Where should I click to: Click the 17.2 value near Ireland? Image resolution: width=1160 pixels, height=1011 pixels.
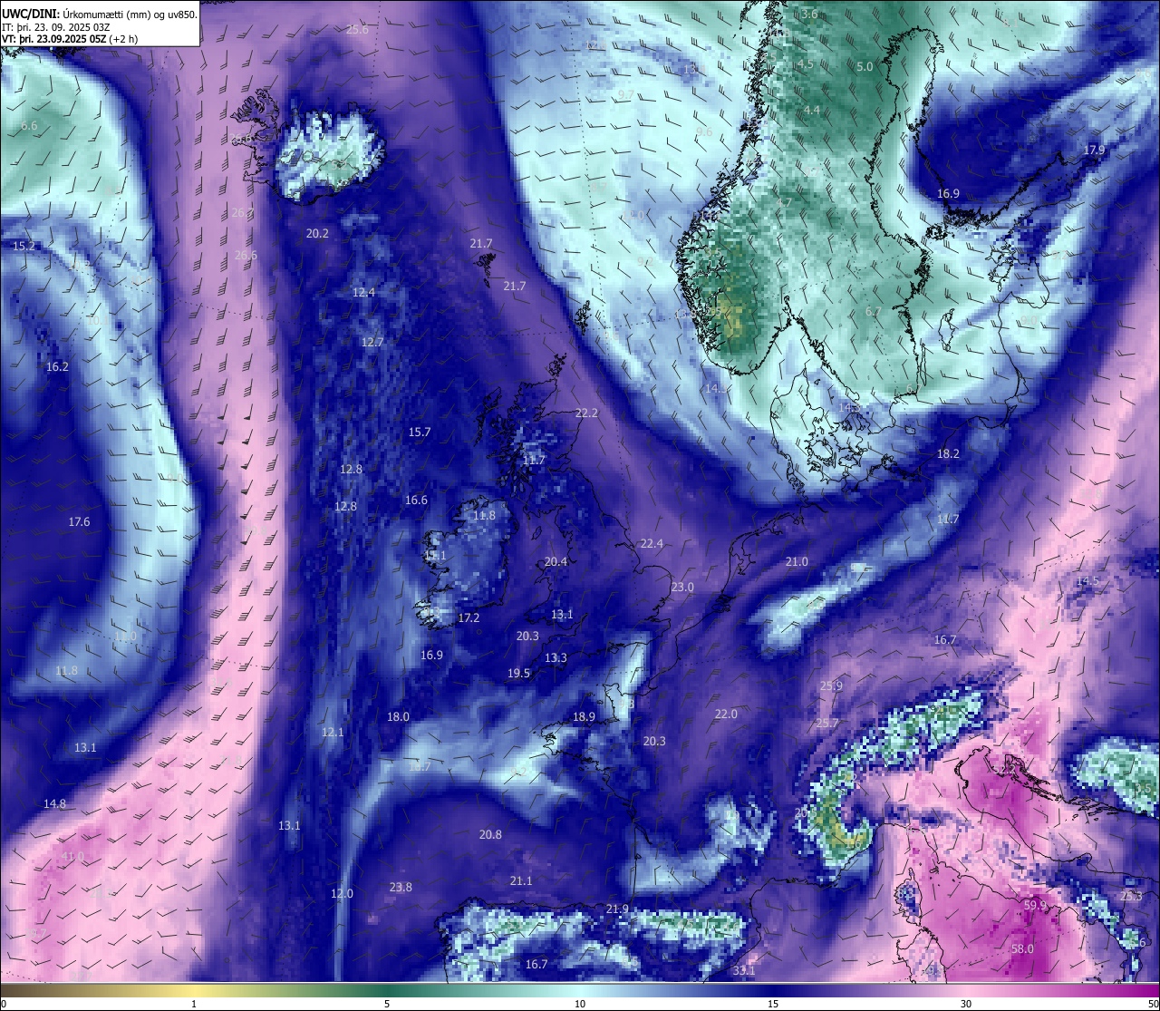pyautogui.click(x=469, y=617)
